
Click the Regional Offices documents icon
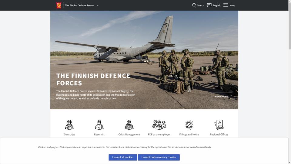pyautogui.click(x=219, y=125)
